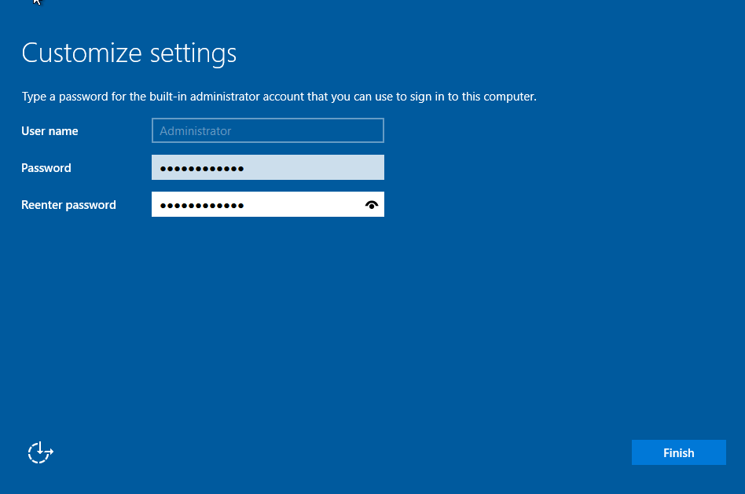745x494 pixels.
Task: Click the 'Customize settings' heading
Action: point(129,53)
